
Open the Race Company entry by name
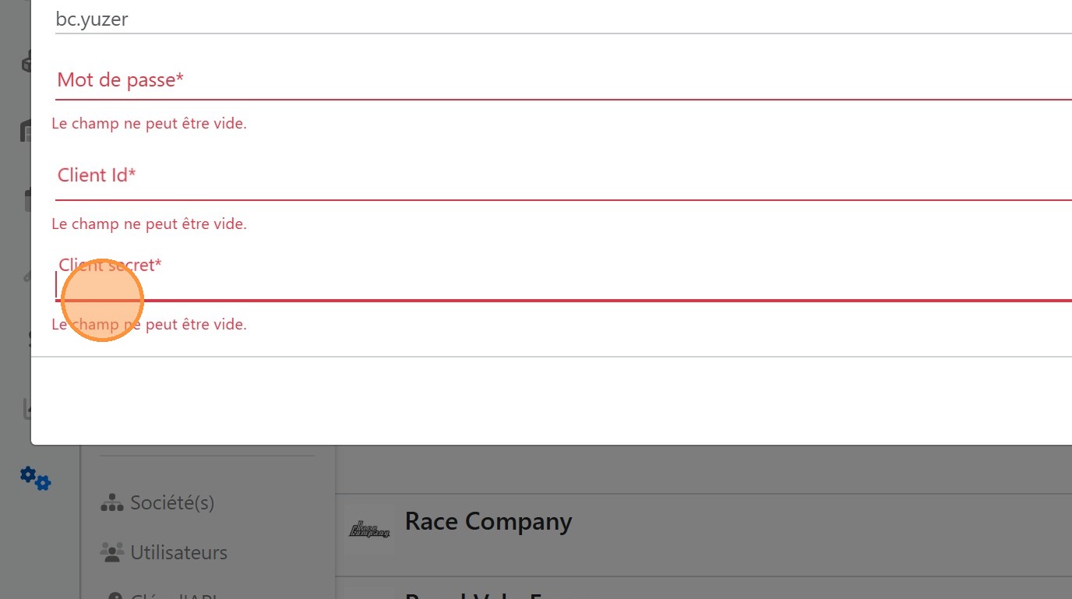pos(488,521)
